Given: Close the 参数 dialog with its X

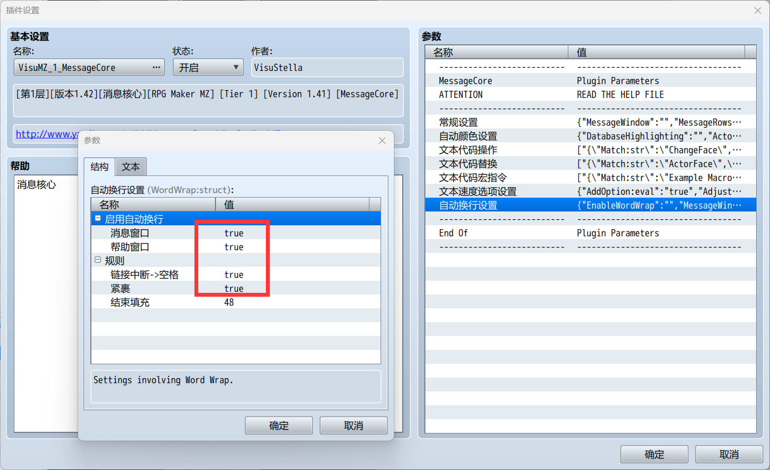Looking at the screenshot, I should [382, 141].
